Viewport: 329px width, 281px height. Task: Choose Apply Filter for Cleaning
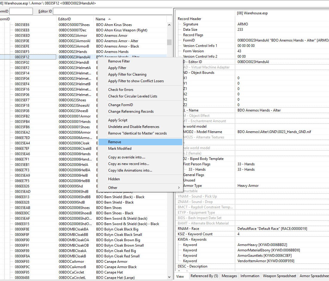[127, 74]
